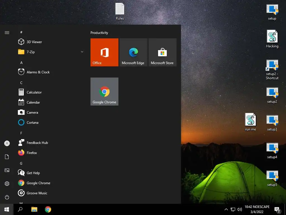This screenshot has width=286, height=215.
Task: Open 3D Viewer from the app list
Action: pyautogui.click(x=51, y=42)
